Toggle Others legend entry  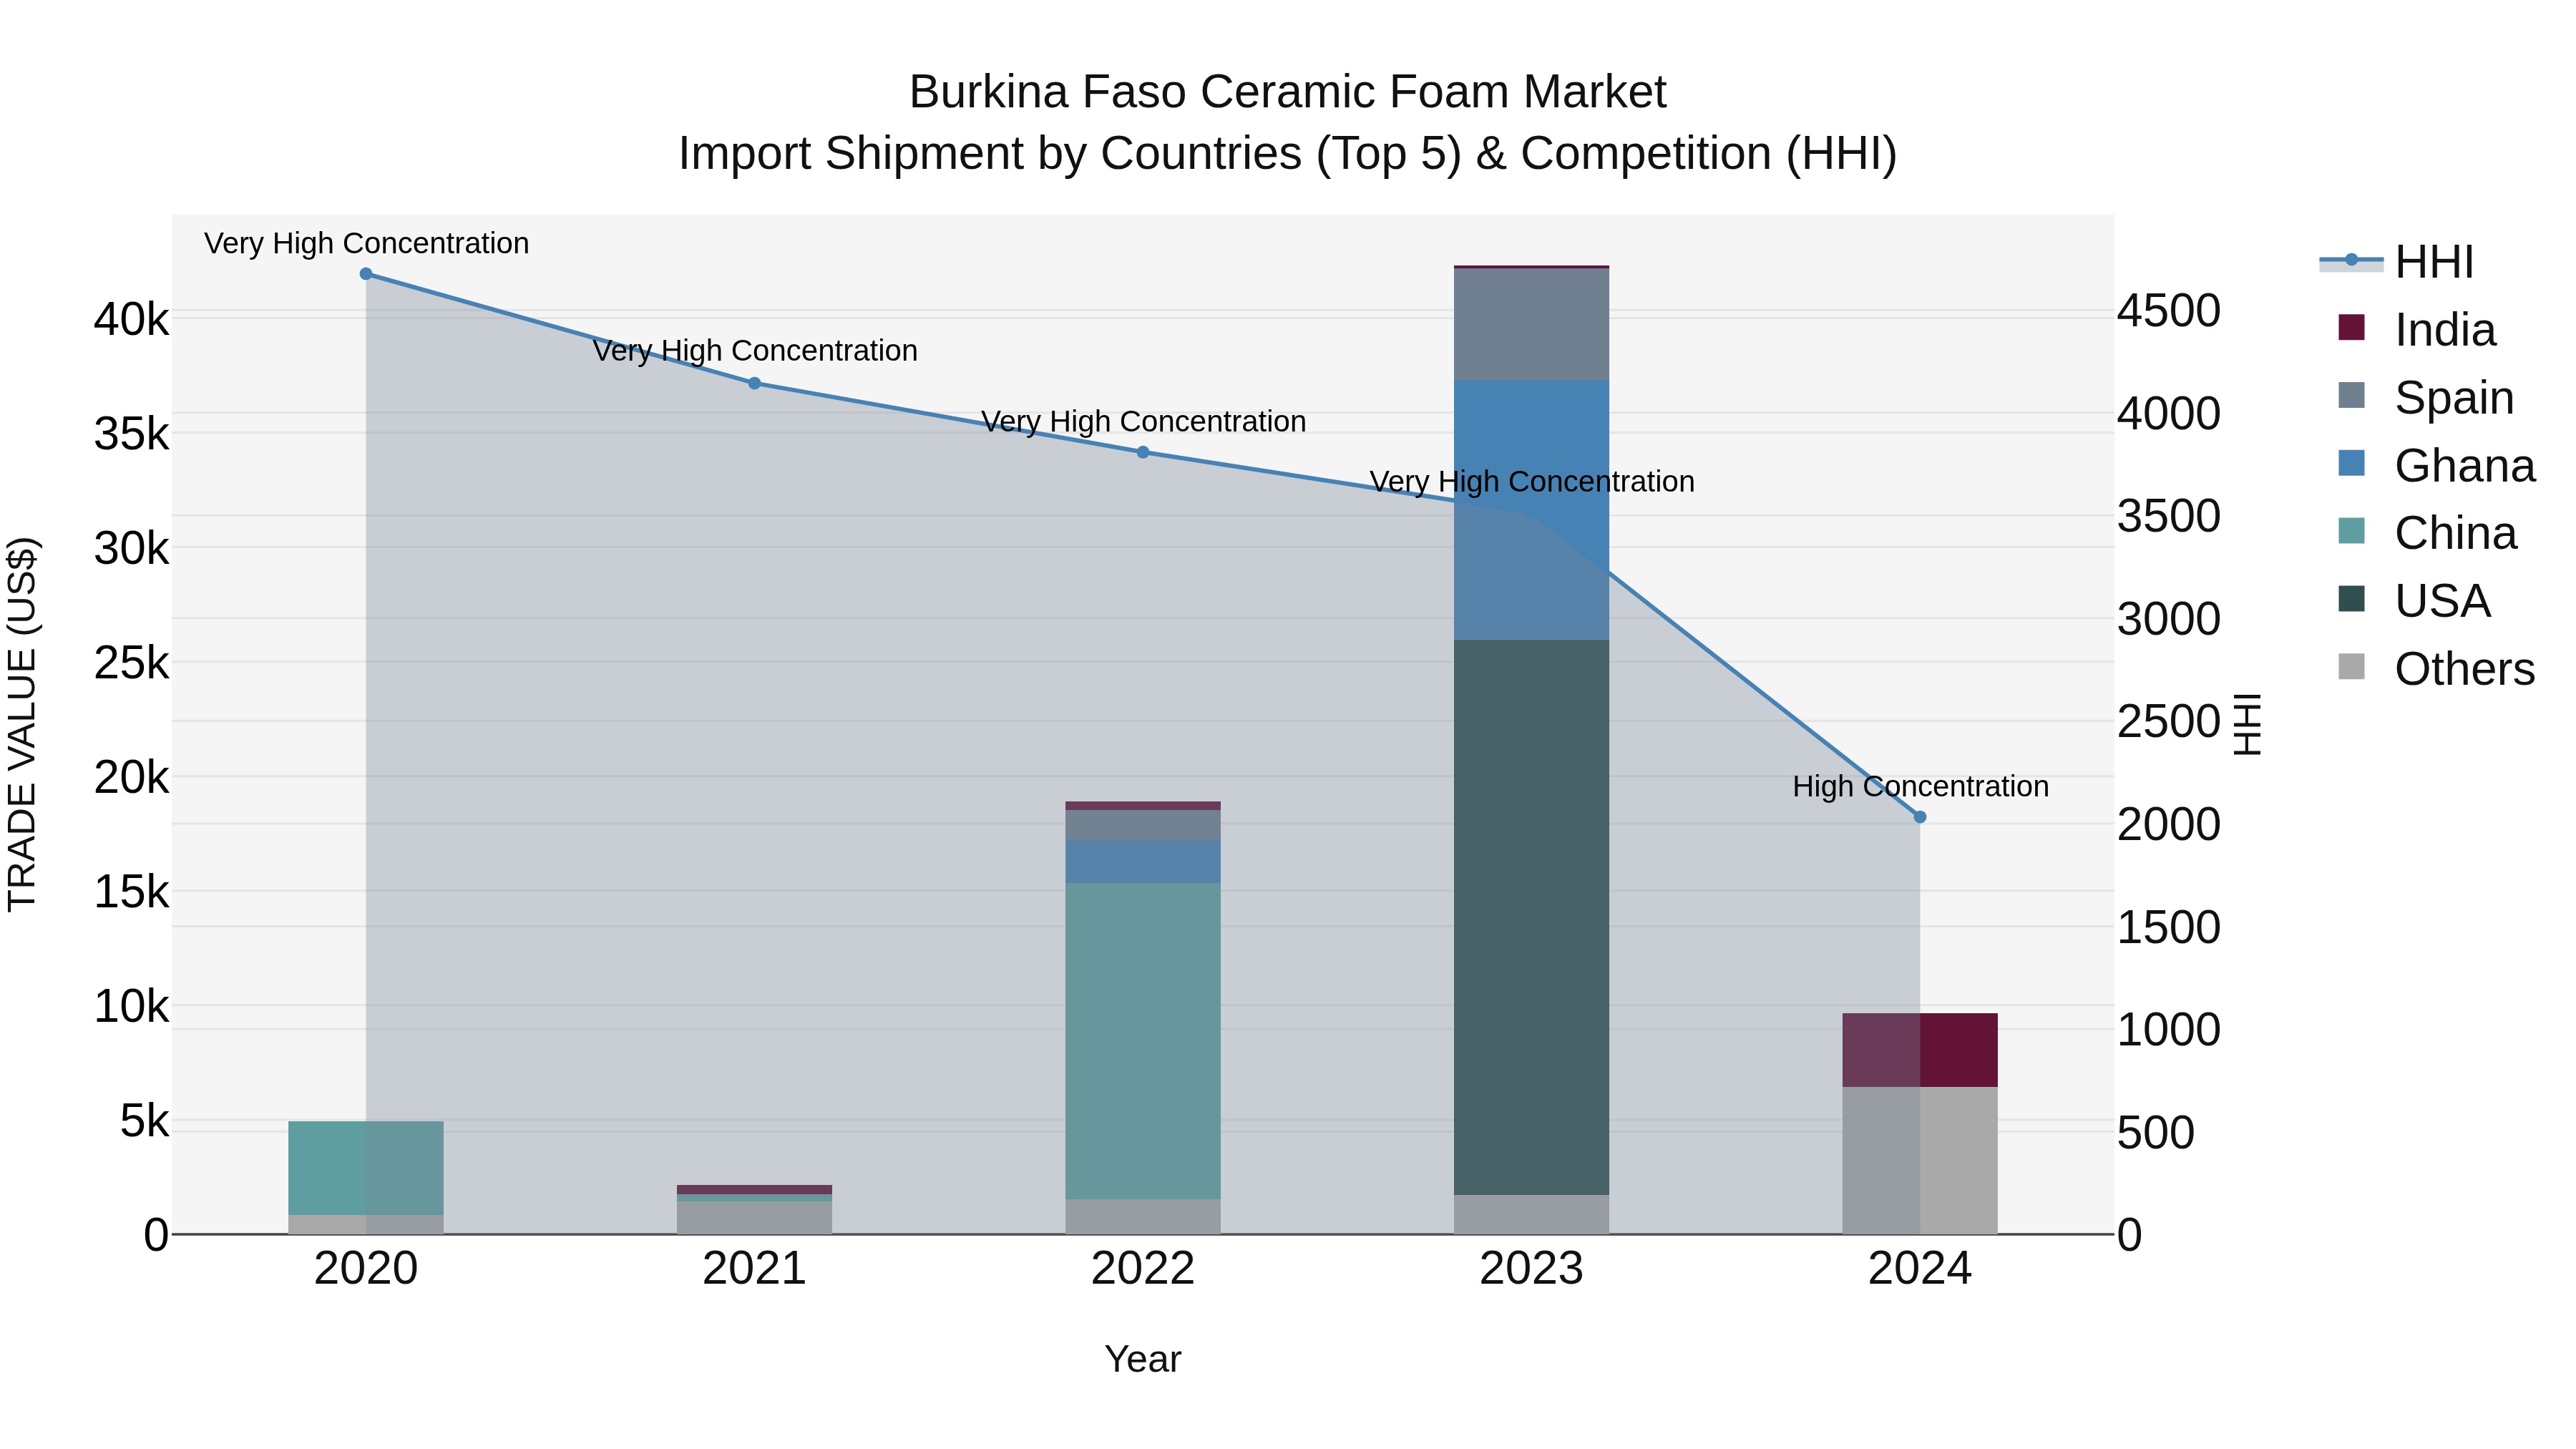pos(2437,669)
